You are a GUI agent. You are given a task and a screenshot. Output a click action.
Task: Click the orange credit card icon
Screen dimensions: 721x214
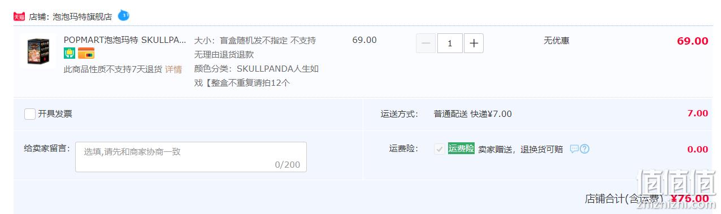click(x=86, y=54)
